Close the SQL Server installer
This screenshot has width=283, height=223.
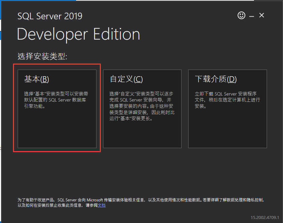[x=261, y=15]
